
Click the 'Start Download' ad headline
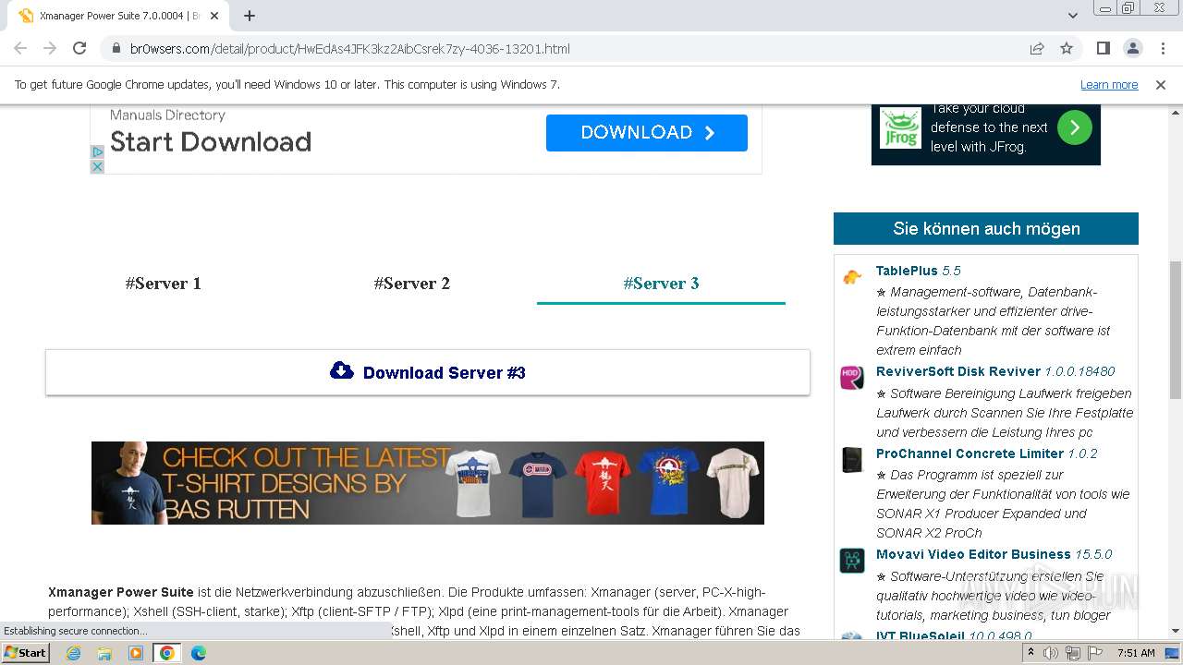coord(211,142)
